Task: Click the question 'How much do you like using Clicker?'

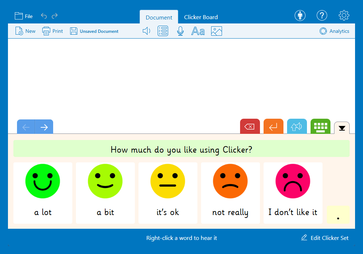Action: [181, 149]
